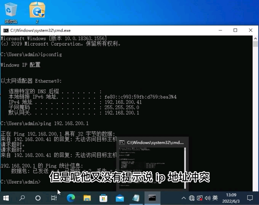Activate Cortana on the taskbar
The image size is (259, 205).
(38, 198)
